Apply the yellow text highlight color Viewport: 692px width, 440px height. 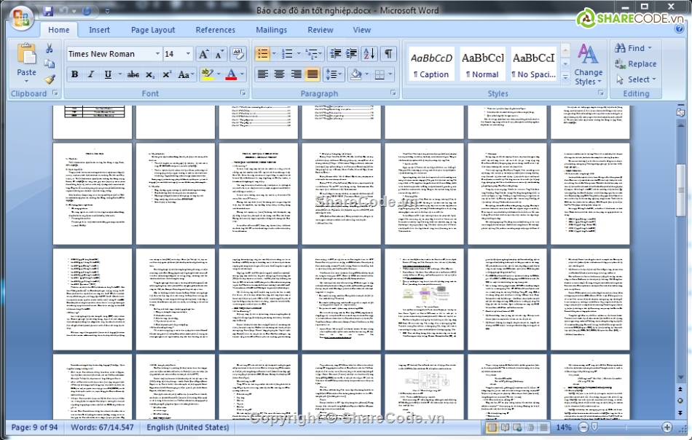coord(207,74)
